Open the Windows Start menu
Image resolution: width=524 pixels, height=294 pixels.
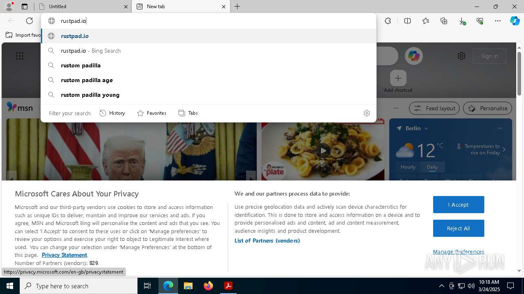(x=10, y=286)
